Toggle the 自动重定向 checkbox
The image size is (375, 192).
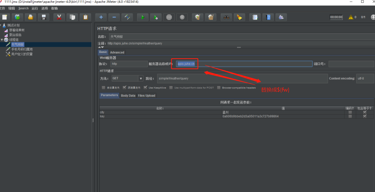pos(104,88)
